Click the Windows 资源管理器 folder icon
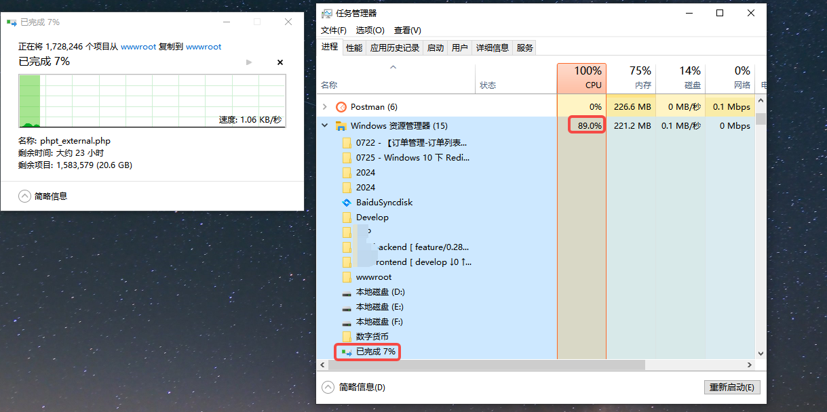 pos(341,126)
